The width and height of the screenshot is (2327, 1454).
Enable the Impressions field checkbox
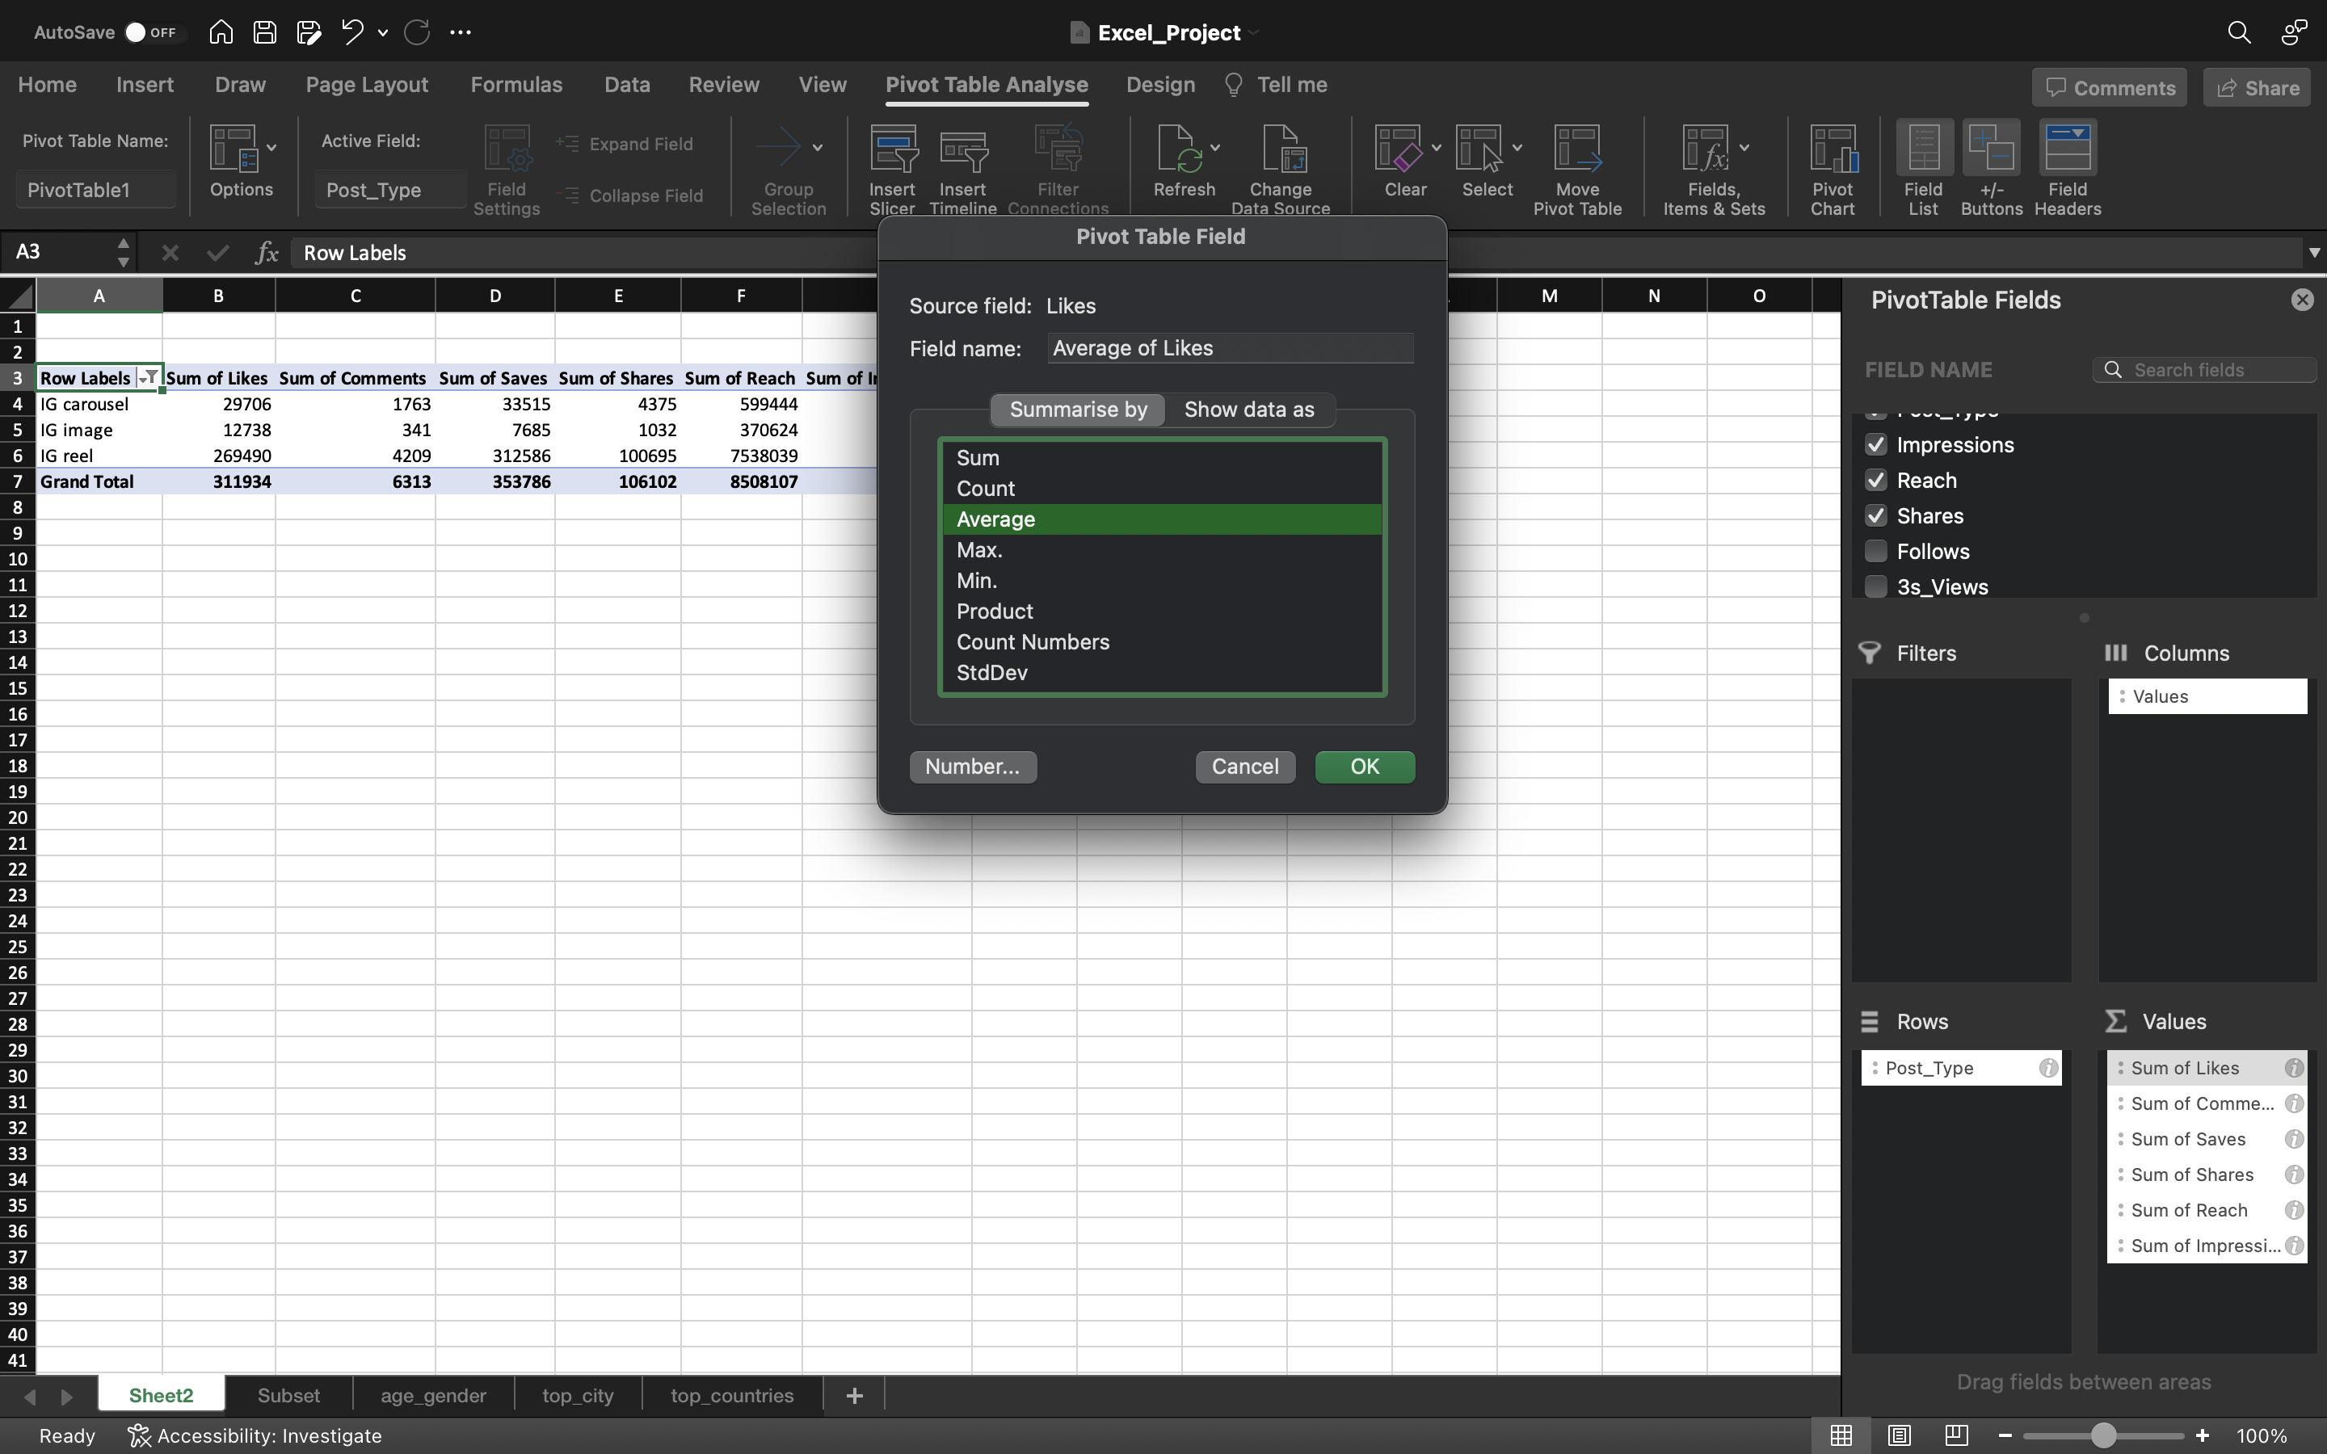click(x=1876, y=444)
